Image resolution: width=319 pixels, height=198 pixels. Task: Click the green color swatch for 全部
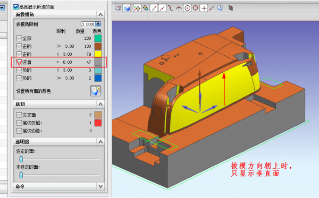98,38
